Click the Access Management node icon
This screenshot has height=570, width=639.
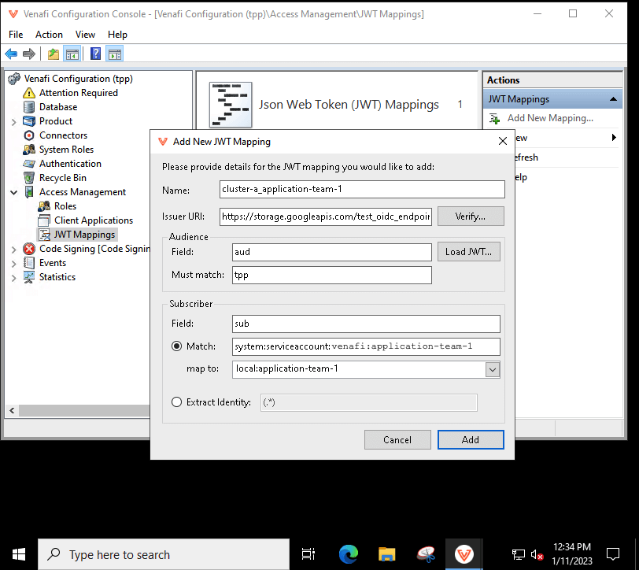click(x=29, y=192)
